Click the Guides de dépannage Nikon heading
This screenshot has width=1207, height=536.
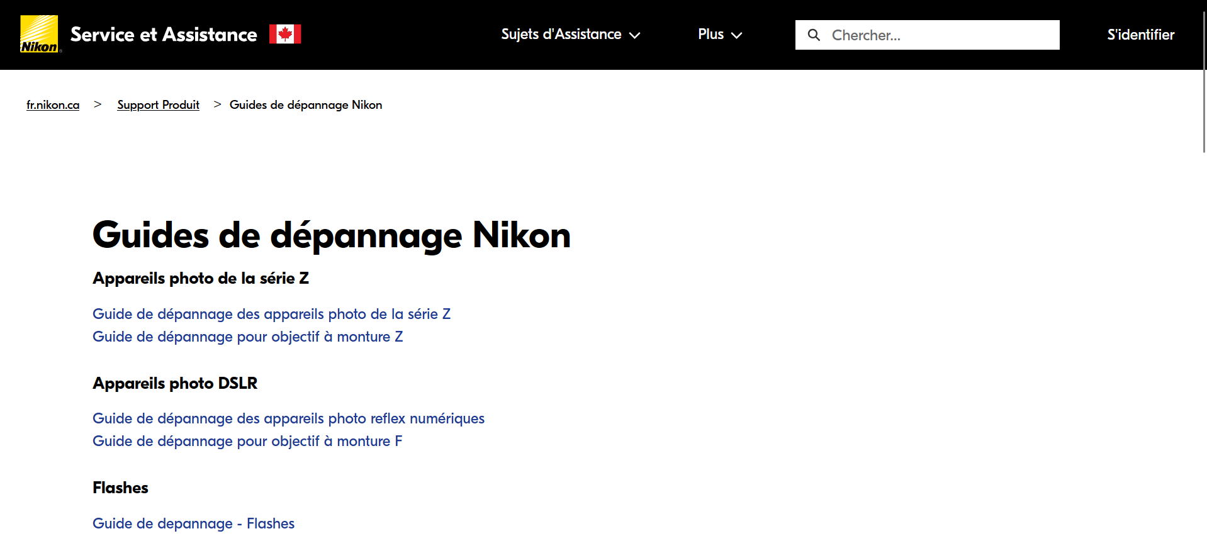331,235
